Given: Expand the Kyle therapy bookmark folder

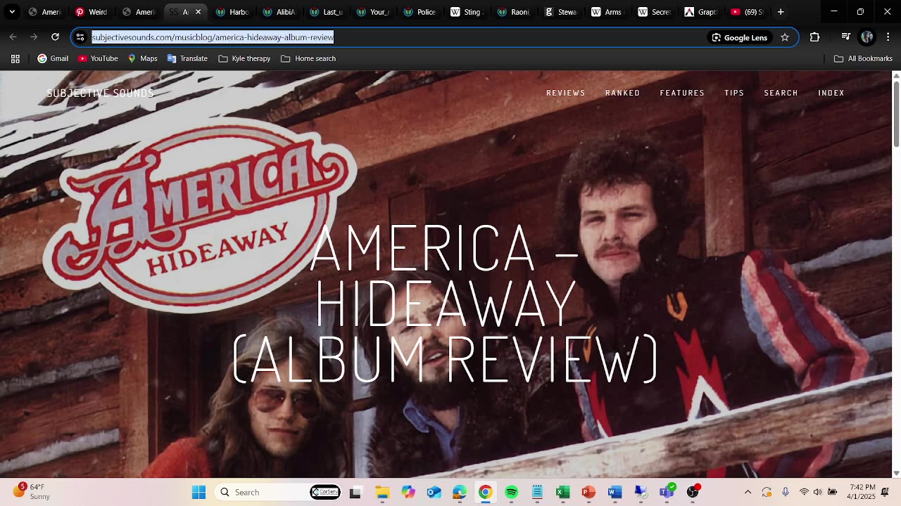Looking at the screenshot, I should (245, 58).
